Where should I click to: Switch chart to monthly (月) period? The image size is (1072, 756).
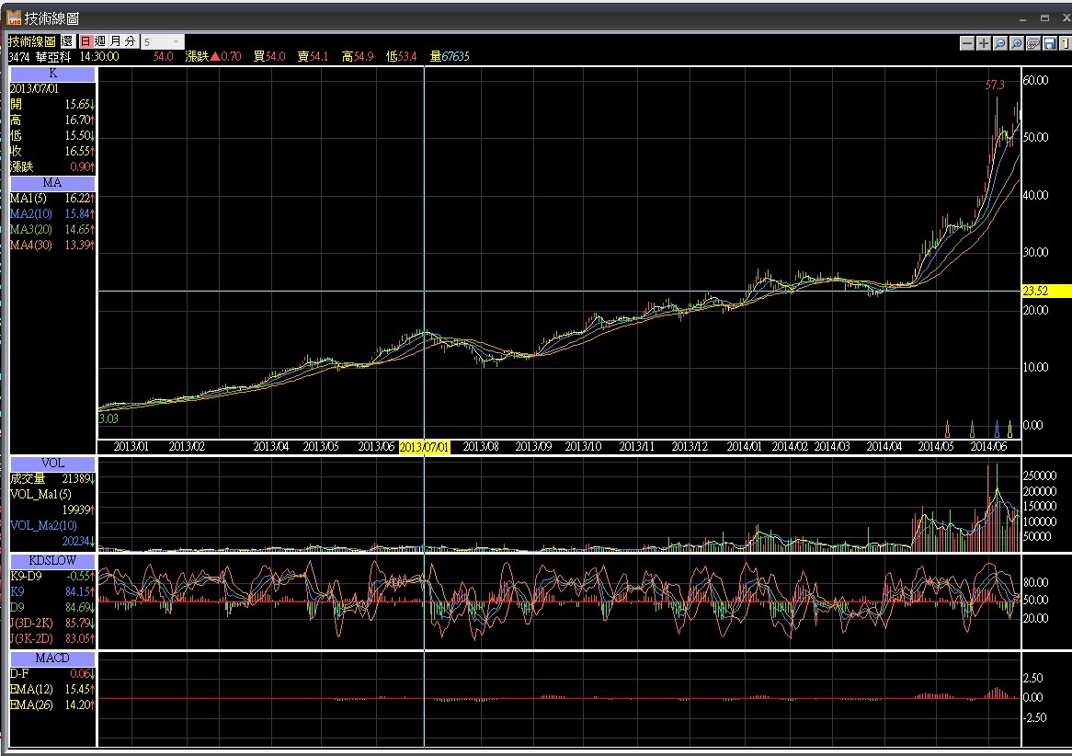pos(116,41)
